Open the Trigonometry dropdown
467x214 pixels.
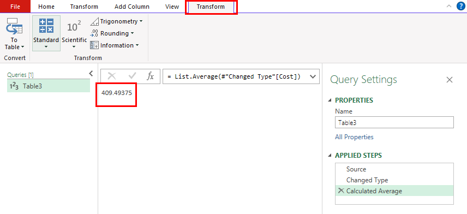click(117, 21)
